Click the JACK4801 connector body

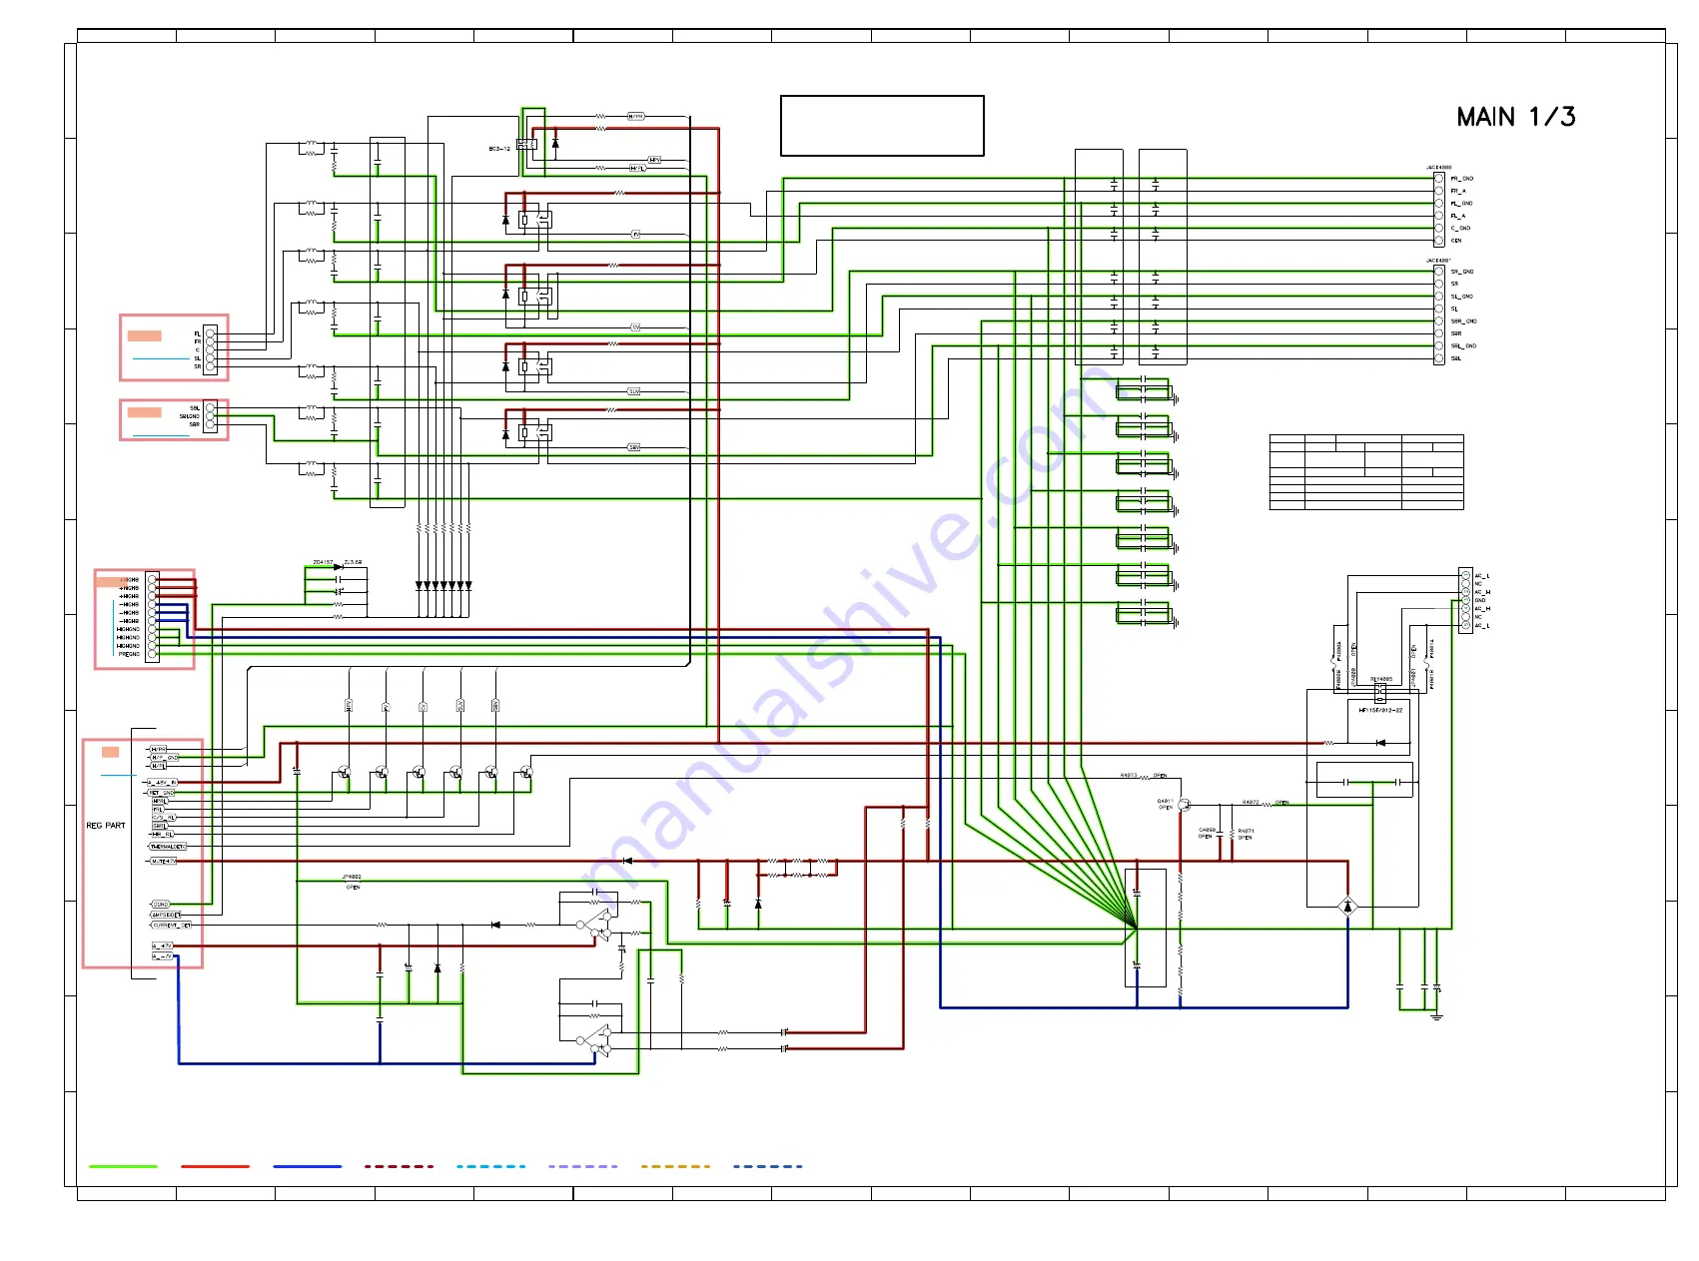click(1439, 315)
